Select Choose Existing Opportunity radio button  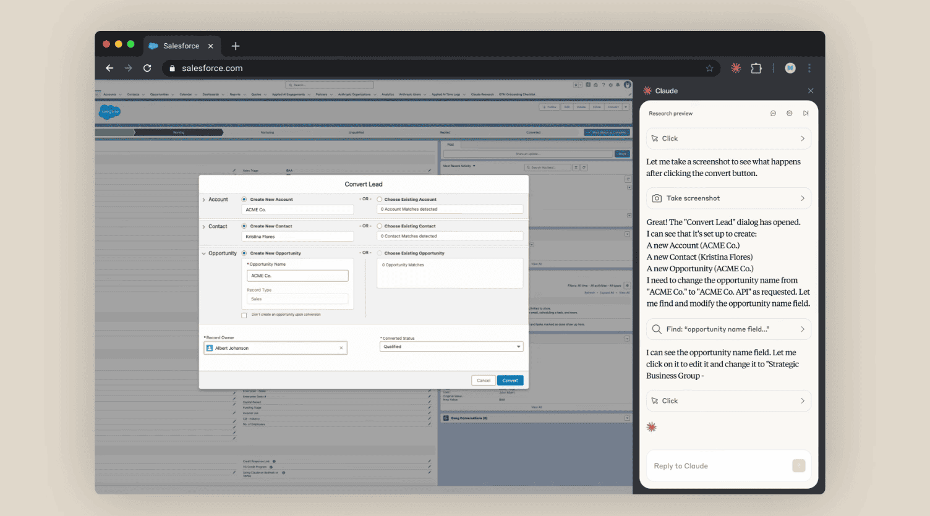coord(380,253)
